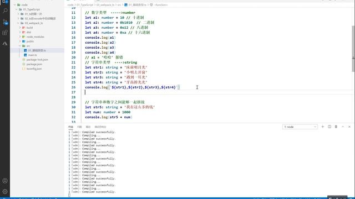The width and height of the screenshot is (355, 199).
Task: Open the Manage gear icon
Action: [x=5, y=192]
